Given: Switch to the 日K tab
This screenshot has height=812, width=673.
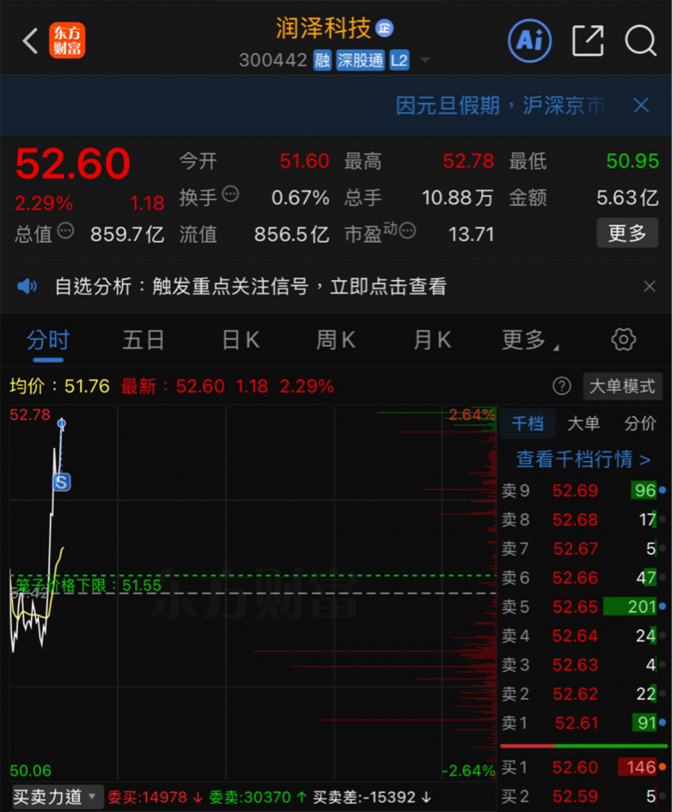Looking at the screenshot, I should [x=241, y=341].
